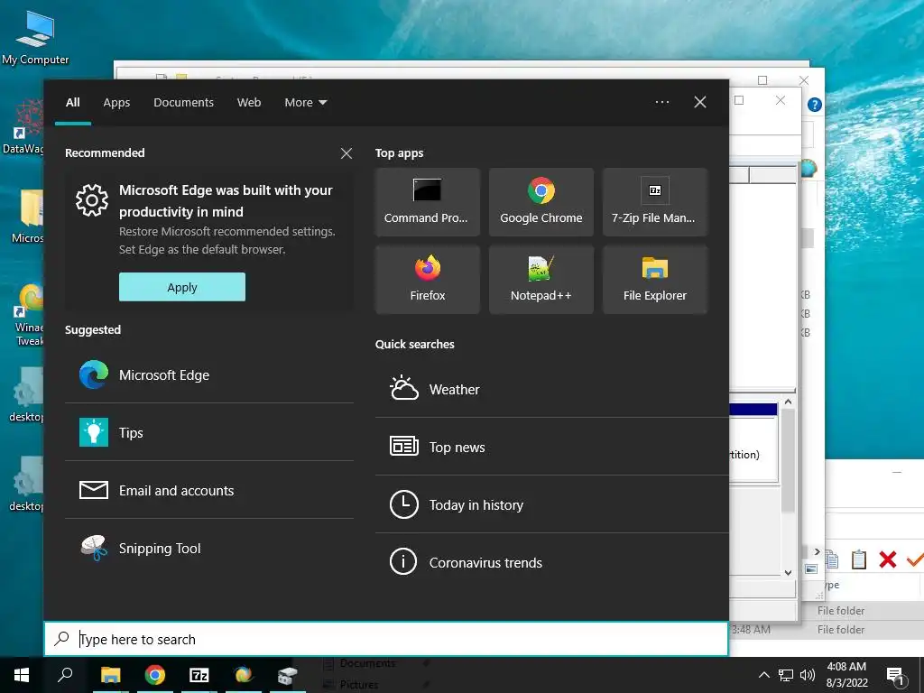Expand the More dropdown
The width and height of the screenshot is (924, 693).
point(305,103)
